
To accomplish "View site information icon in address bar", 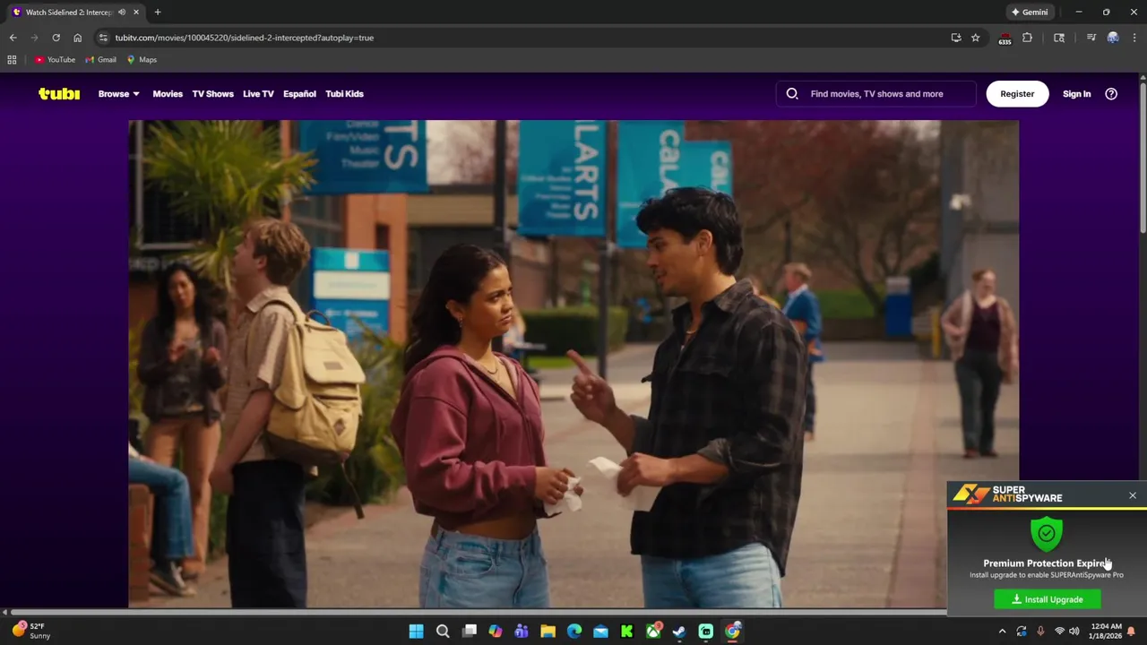I will coord(103,38).
